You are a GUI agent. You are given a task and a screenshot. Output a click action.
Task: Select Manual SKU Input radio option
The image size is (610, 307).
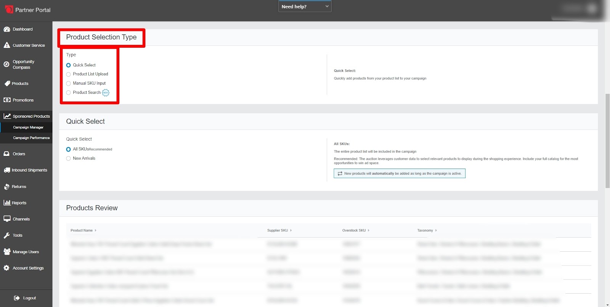click(x=69, y=84)
